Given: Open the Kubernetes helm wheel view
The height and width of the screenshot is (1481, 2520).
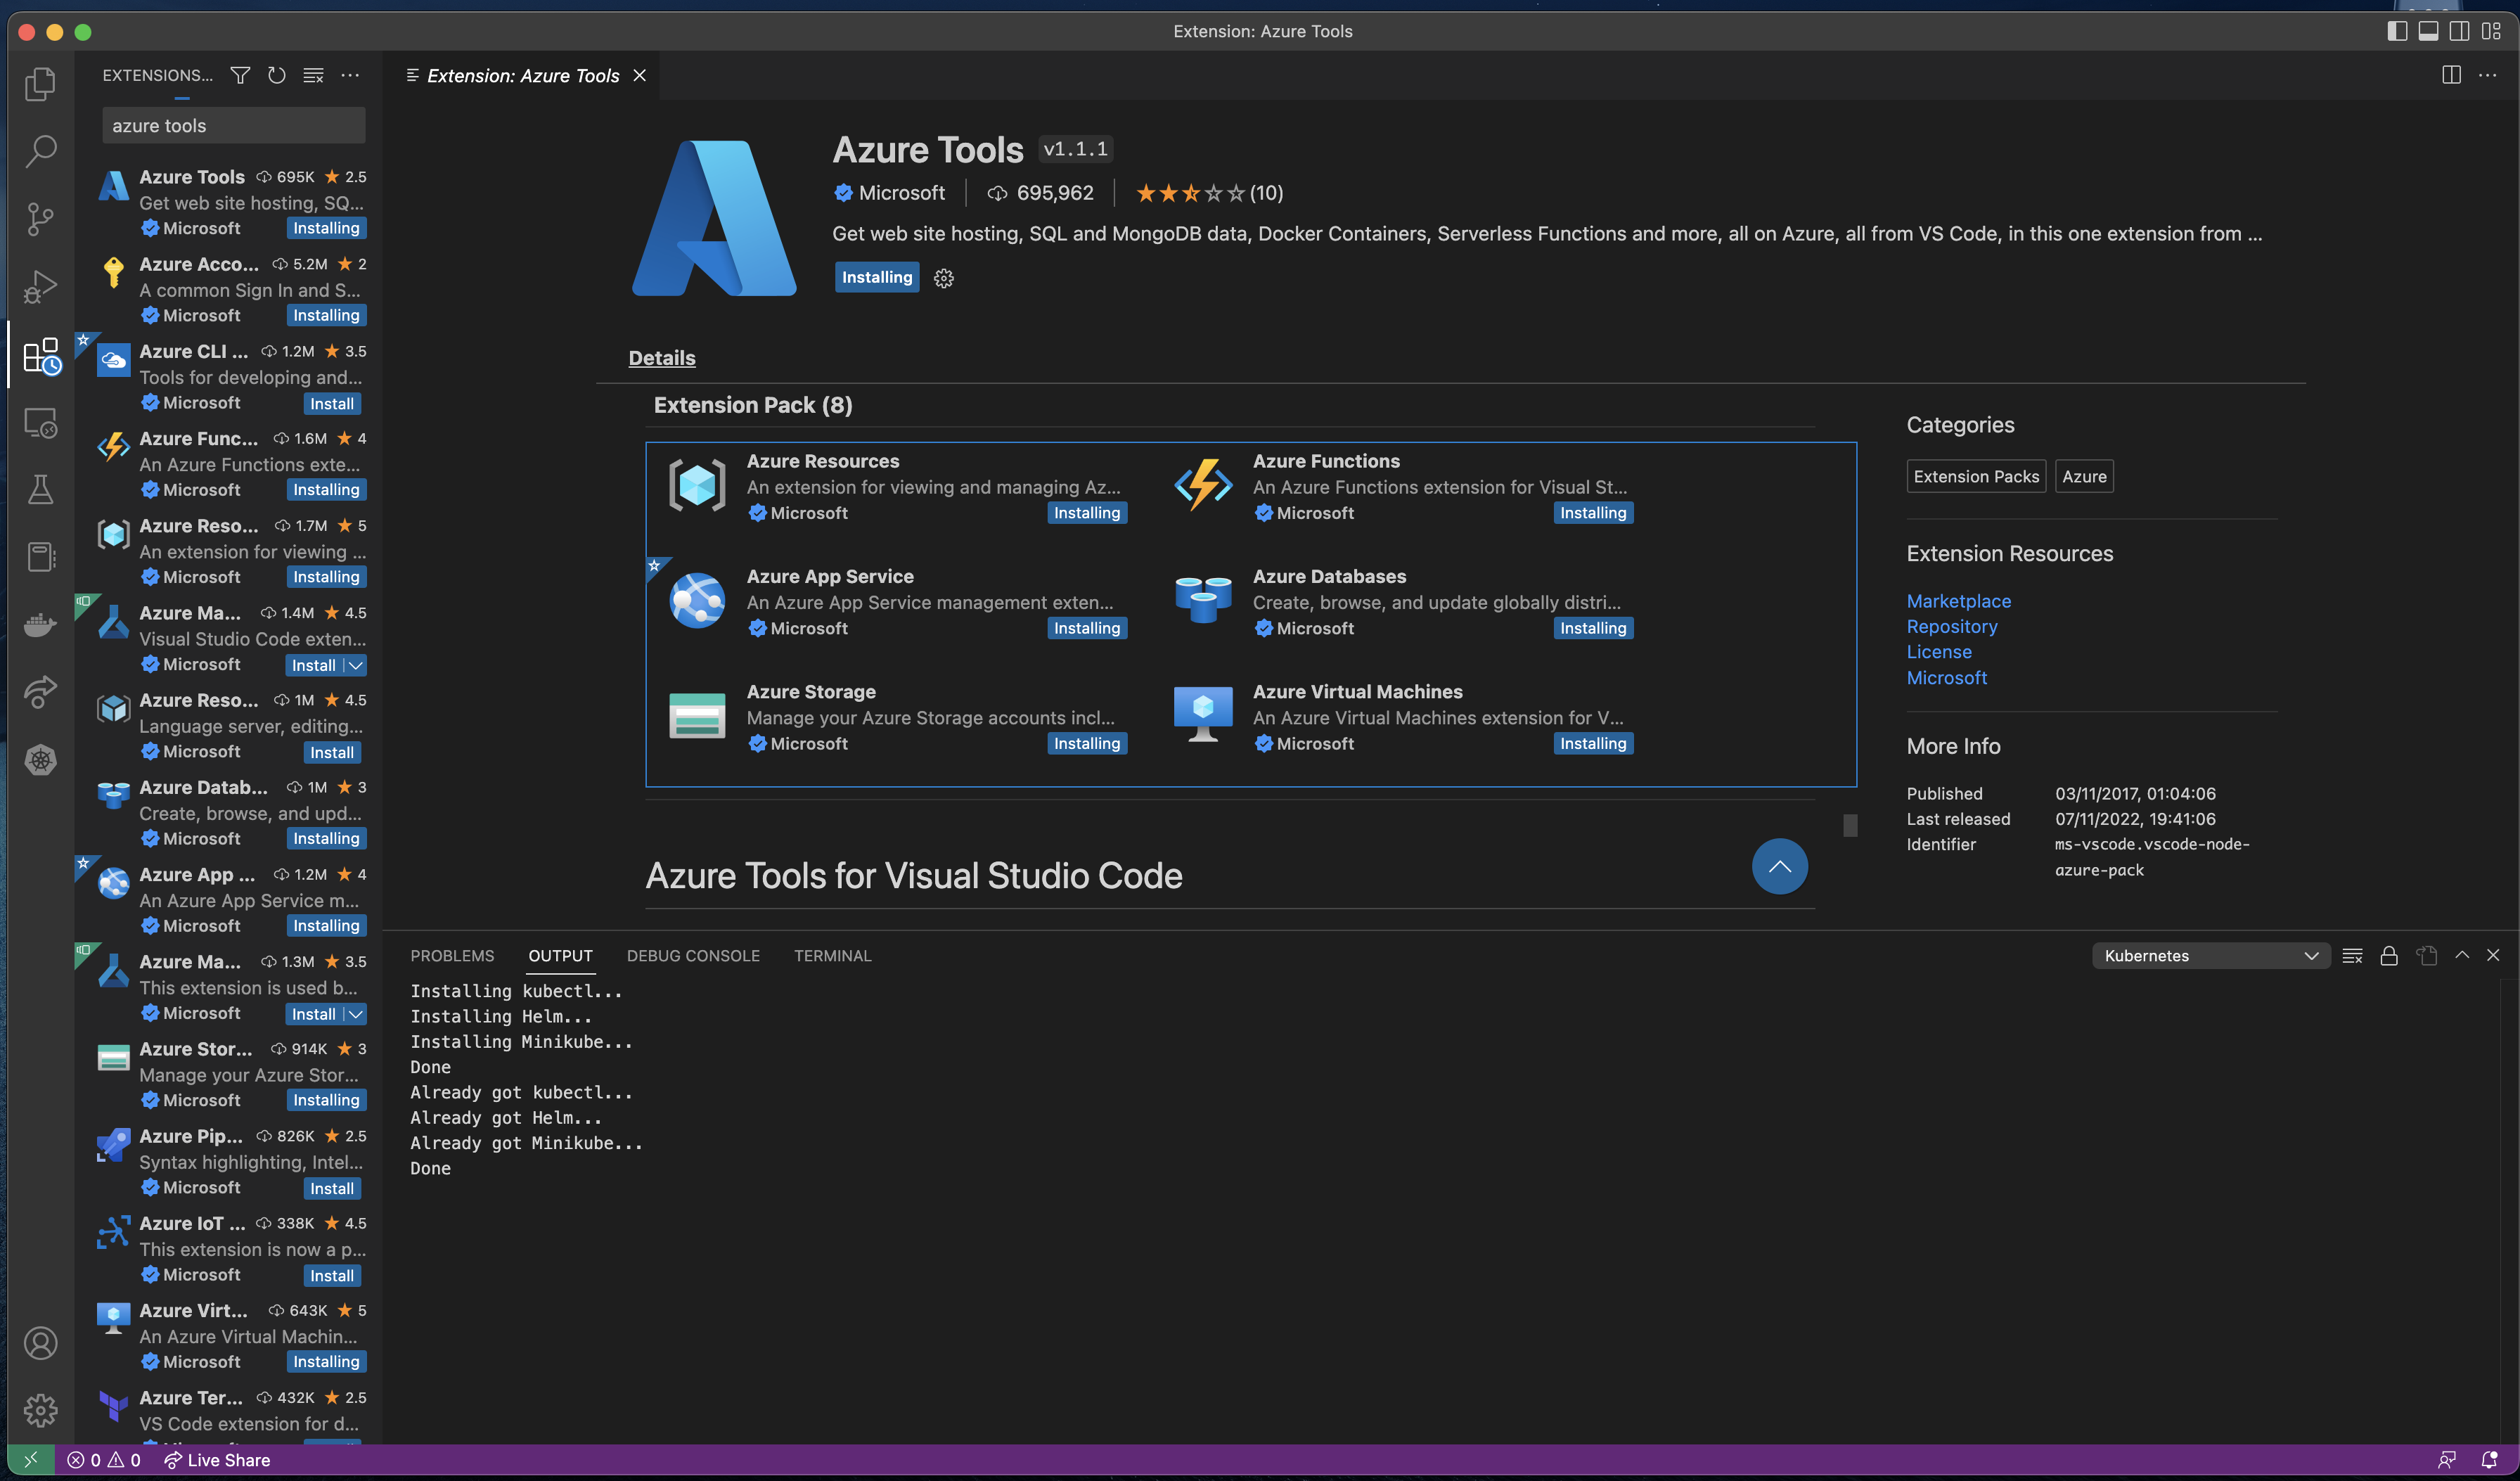Looking at the screenshot, I should point(40,759).
